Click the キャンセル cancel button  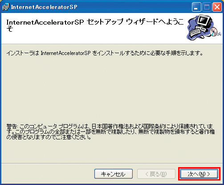click(x=114, y=174)
